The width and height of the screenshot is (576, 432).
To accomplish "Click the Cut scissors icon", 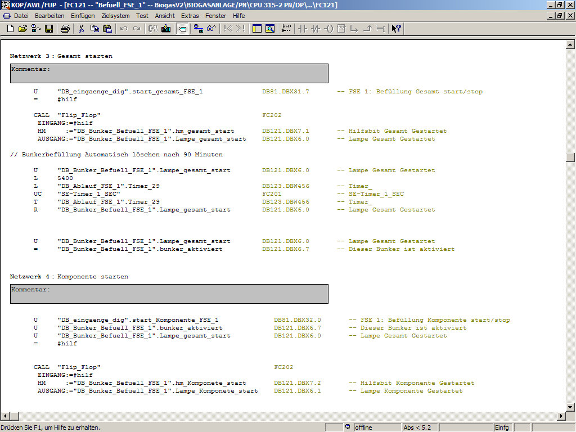I will [81, 29].
